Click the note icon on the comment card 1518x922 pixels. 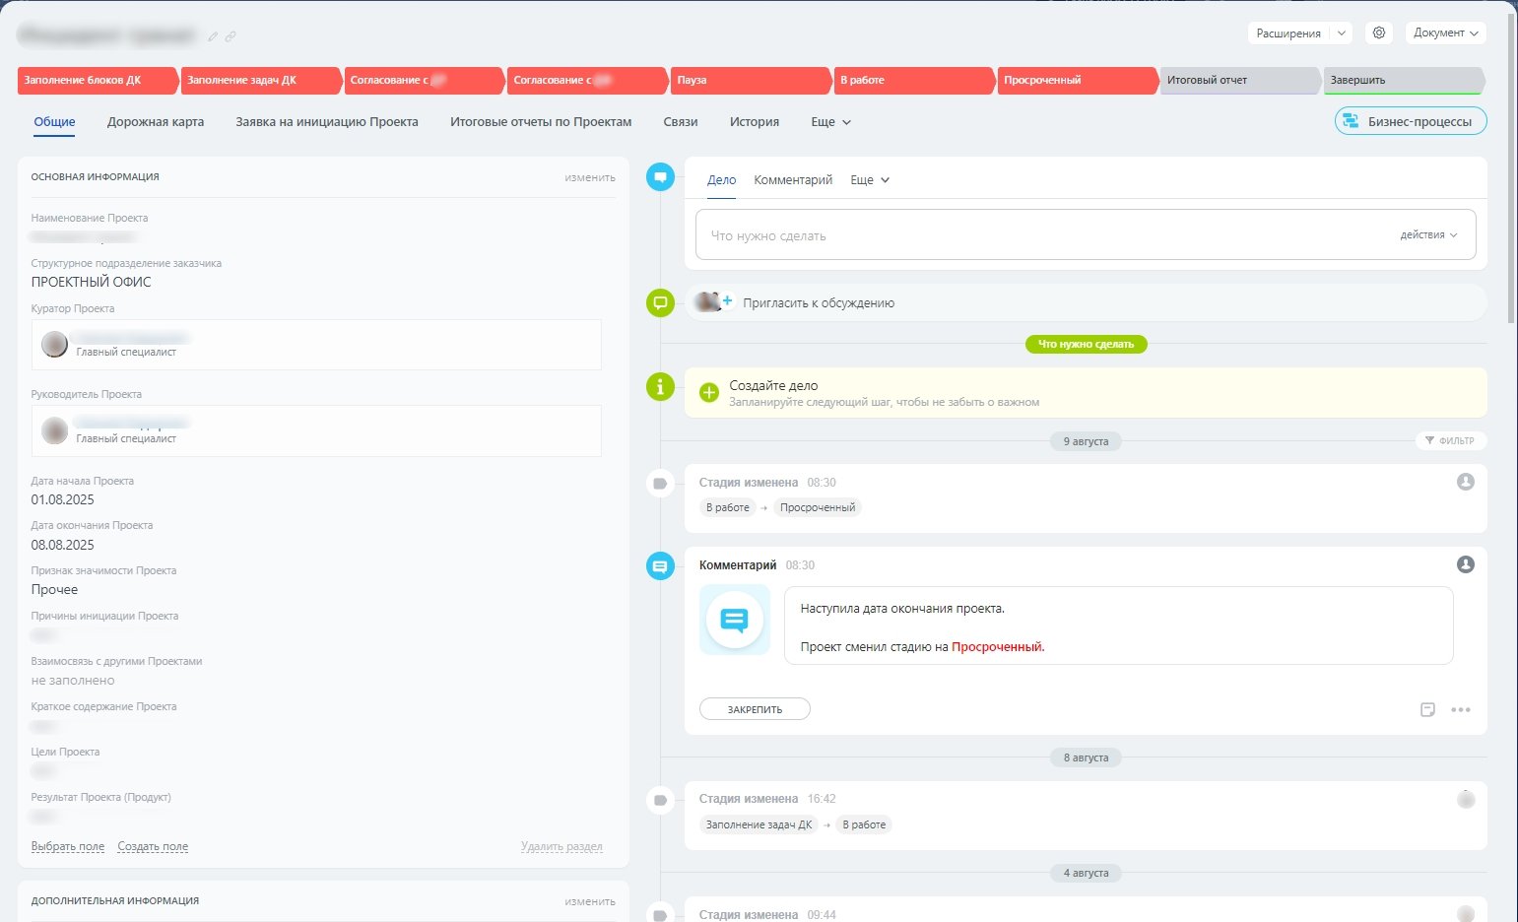[x=1427, y=709]
